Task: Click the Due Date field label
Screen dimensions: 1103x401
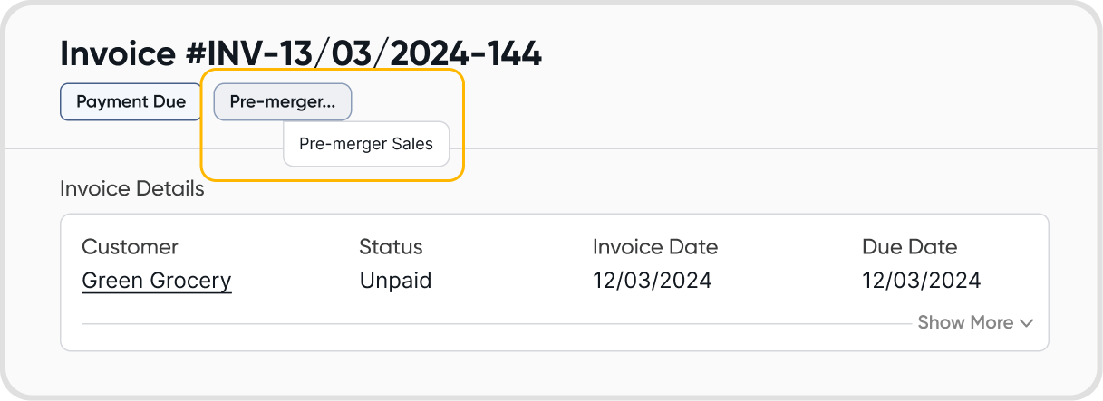Action: (x=909, y=246)
